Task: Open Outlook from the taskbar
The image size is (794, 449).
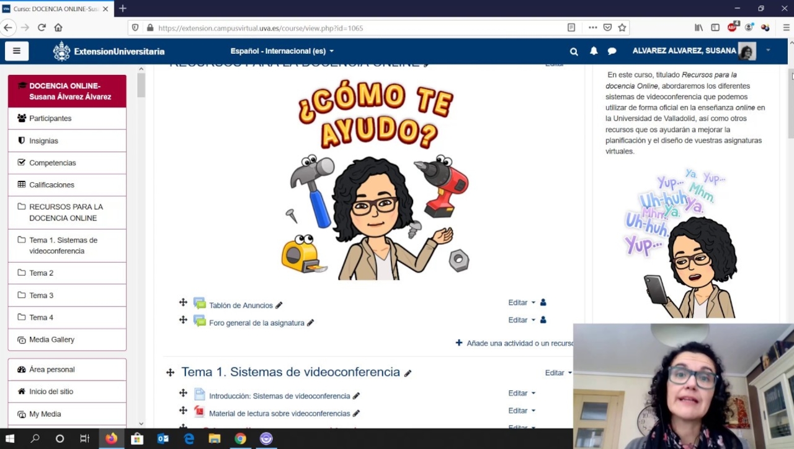Action: [x=163, y=438]
